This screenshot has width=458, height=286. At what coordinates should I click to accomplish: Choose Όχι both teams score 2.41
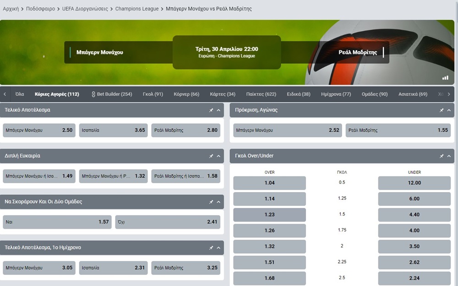[x=168, y=222]
